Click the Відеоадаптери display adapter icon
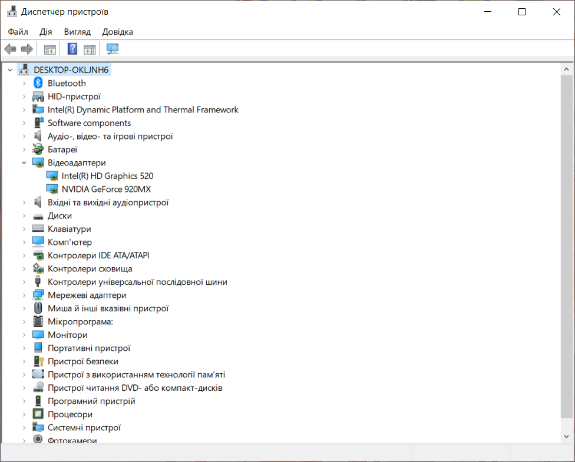Viewport: 575px width, 462px height. tap(38, 162)
